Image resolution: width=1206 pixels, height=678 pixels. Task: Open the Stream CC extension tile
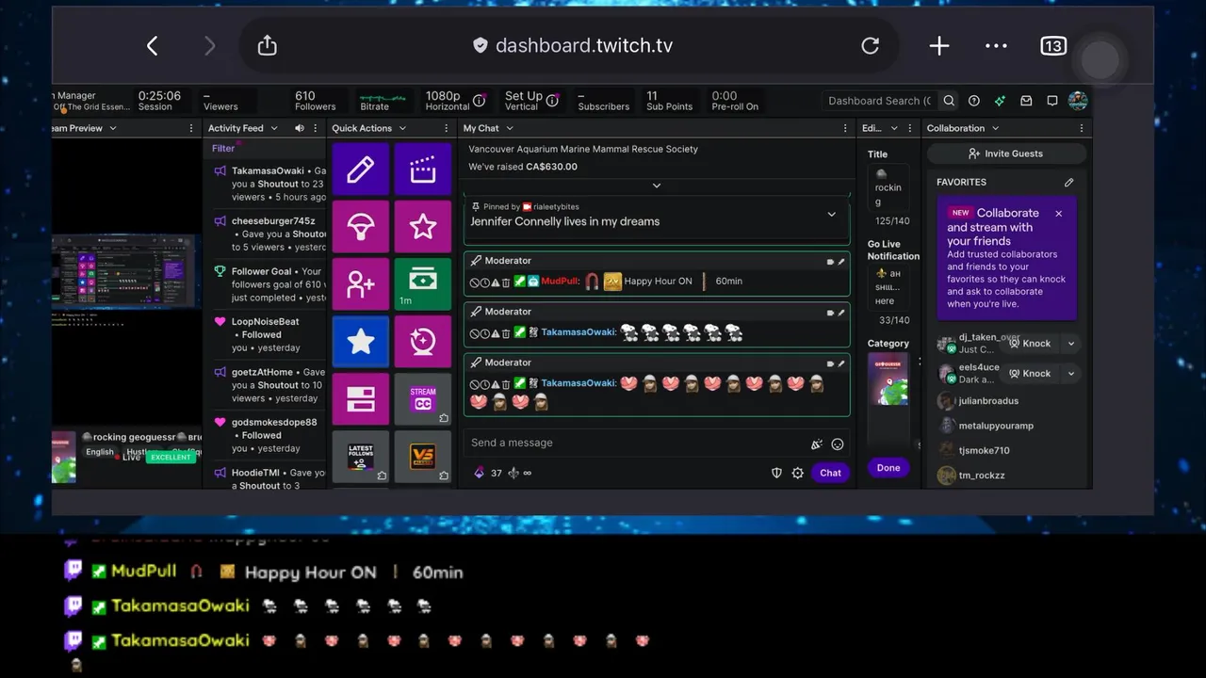pos(423,399)
